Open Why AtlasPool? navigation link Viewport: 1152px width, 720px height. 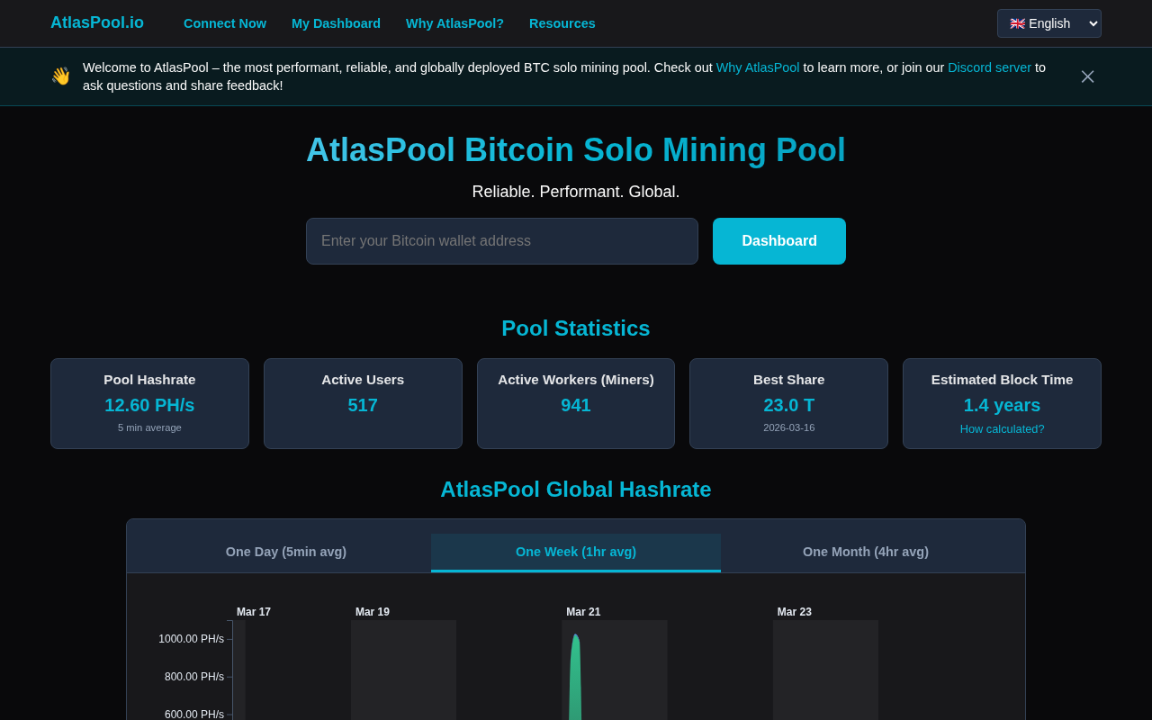tap(454, 23)
